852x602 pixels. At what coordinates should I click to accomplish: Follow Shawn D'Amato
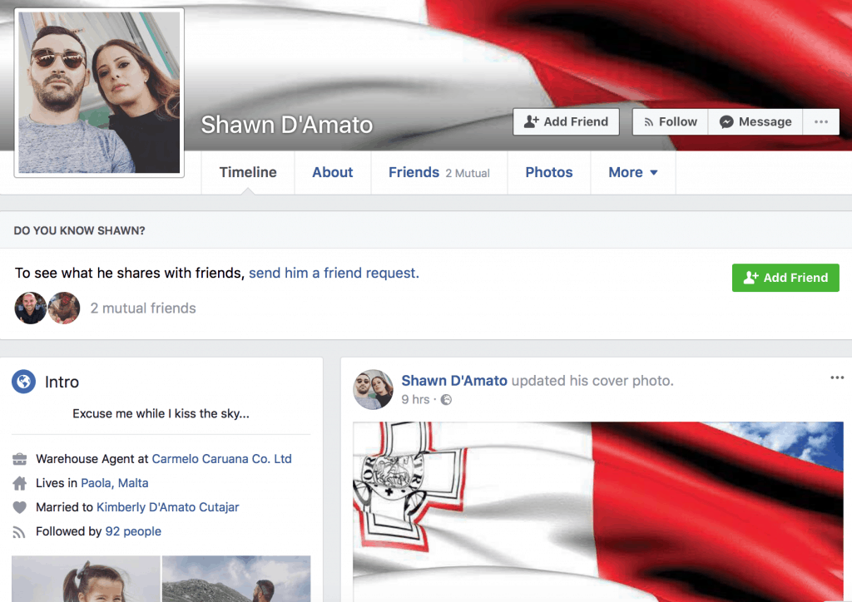670,121
